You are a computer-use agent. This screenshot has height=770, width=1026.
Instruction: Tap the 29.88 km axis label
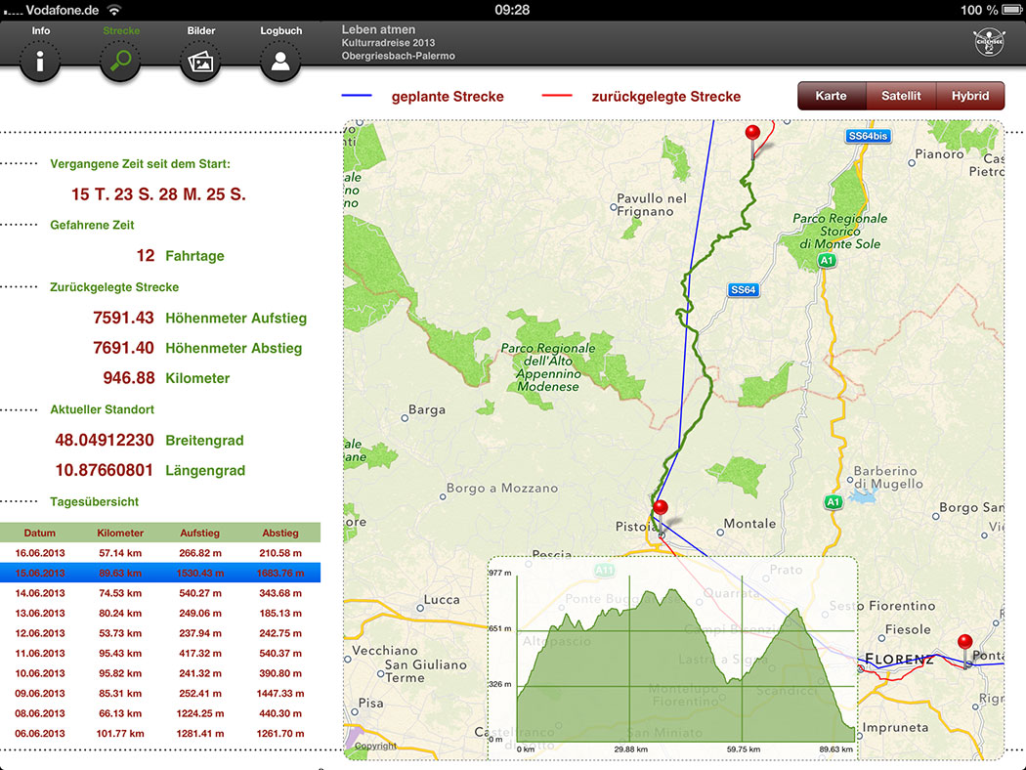631,749
